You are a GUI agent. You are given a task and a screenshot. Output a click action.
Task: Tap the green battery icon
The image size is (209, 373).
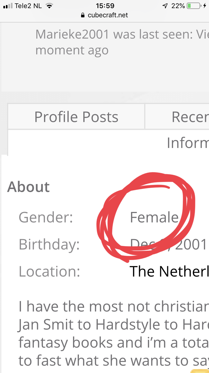click(194, 6)
